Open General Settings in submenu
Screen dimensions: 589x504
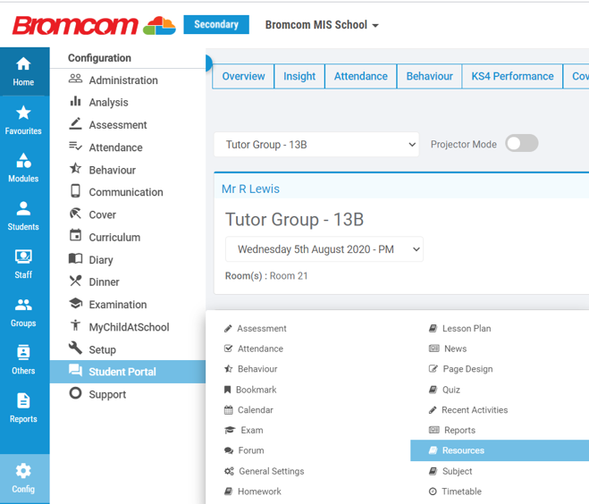[x=264, y=471]
